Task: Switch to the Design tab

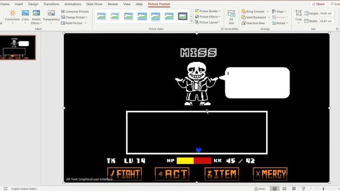Action: click(x=33, y=4)
